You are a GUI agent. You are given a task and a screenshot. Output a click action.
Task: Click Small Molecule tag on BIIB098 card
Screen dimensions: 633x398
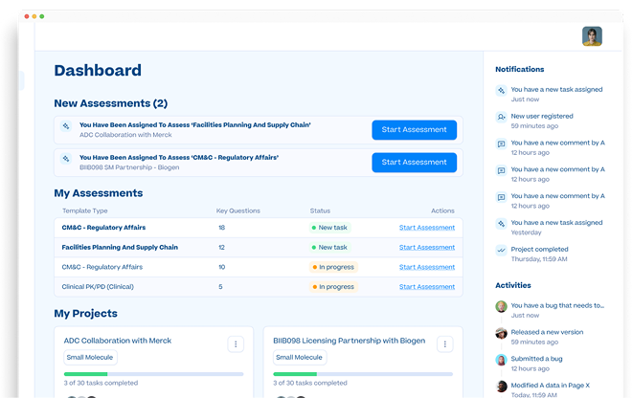click(x=299, y=357)
